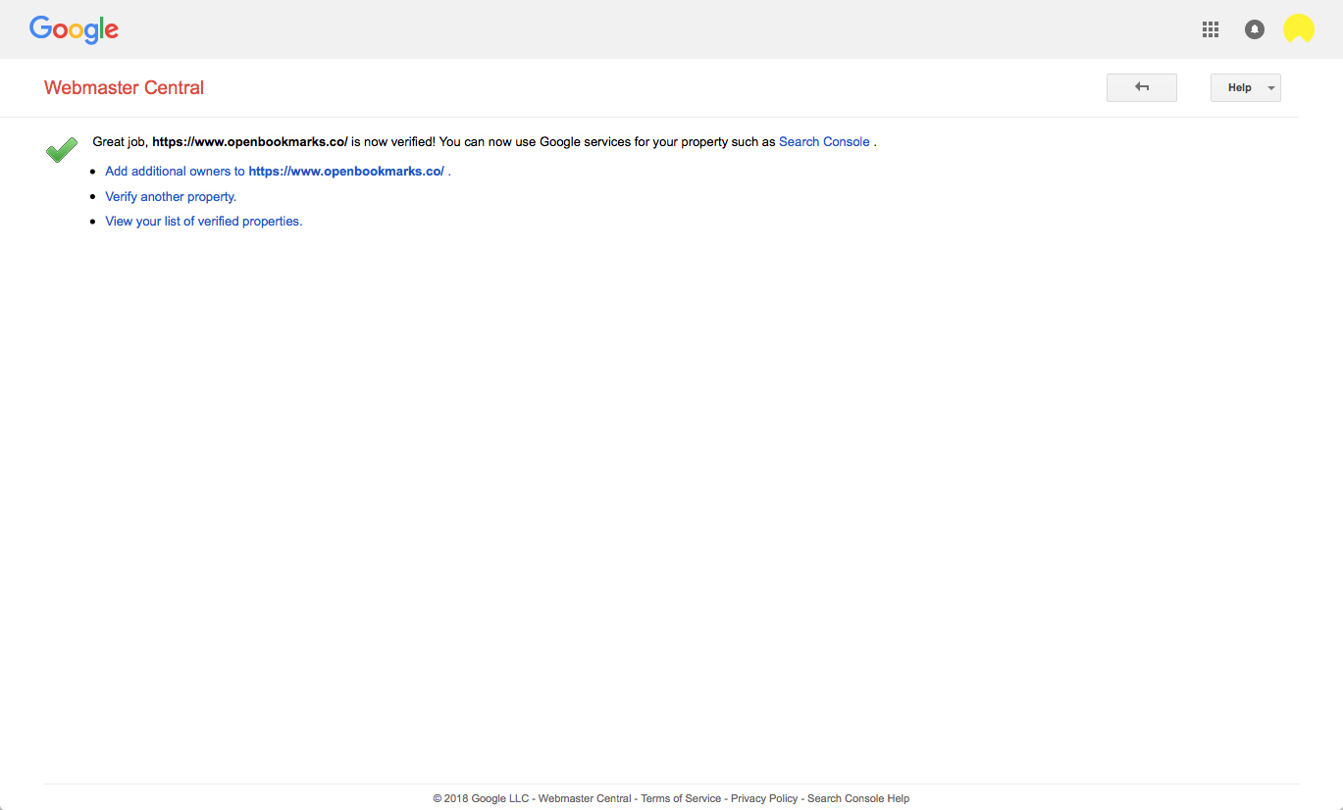Click the Google logo
This screenshot has width=1343, height=810.
[x=74, y=29]
